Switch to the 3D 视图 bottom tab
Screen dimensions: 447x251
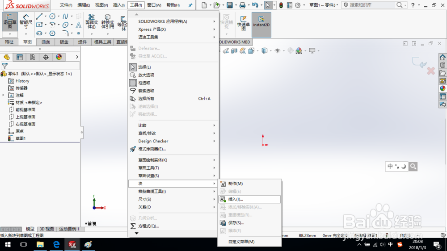click(x=47, y=229)
